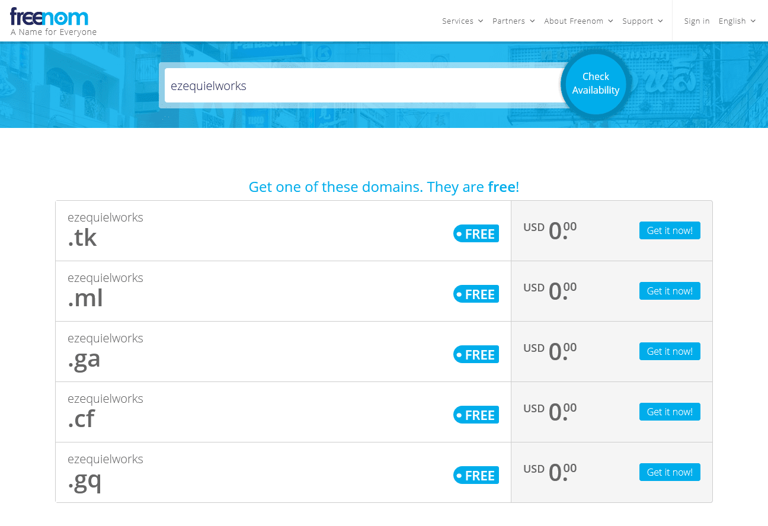The height and width of the screenshot is (526, 768).
Task: Click the Check Availability round button
Action: pyautogui.click(x=596, y=84)
